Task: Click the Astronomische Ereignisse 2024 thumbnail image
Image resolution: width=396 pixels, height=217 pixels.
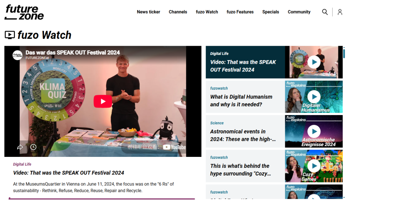Action: (x=313, y=131)
